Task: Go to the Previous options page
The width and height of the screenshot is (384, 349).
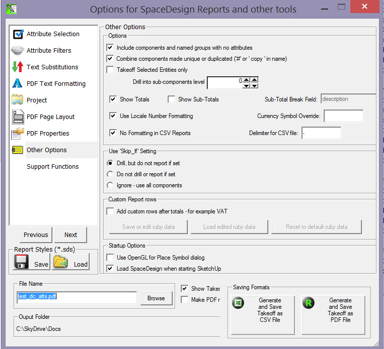Action: [36, 235]
